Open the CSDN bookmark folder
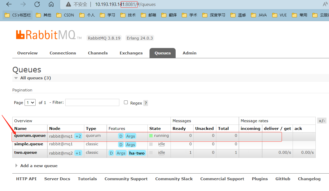The image size is (329, 191). (65, 15)
